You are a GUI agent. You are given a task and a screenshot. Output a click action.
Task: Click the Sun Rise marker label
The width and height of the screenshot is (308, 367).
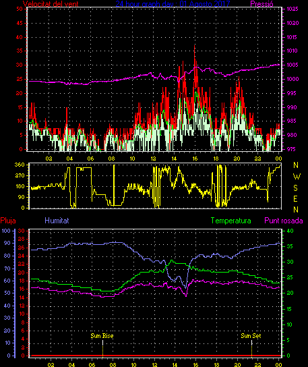[102, 336]
